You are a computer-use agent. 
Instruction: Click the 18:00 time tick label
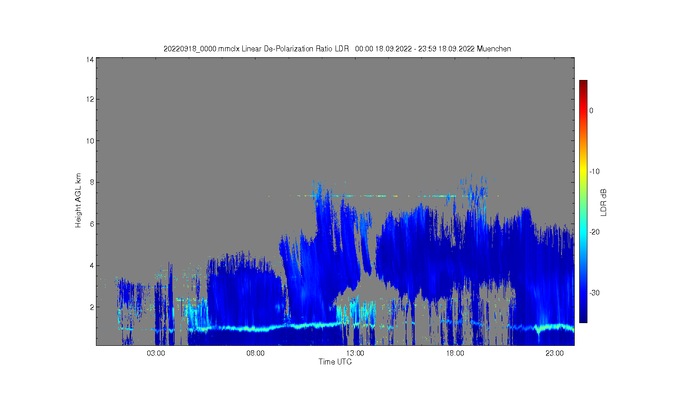click(455, 353)
